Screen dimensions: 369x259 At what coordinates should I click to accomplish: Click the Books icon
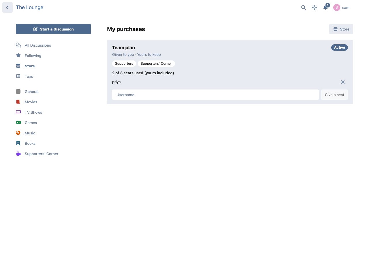pyautogui.click(x=18, y=143)
